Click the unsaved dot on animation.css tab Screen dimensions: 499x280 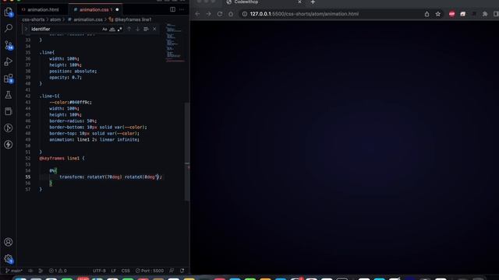[117, 9]
